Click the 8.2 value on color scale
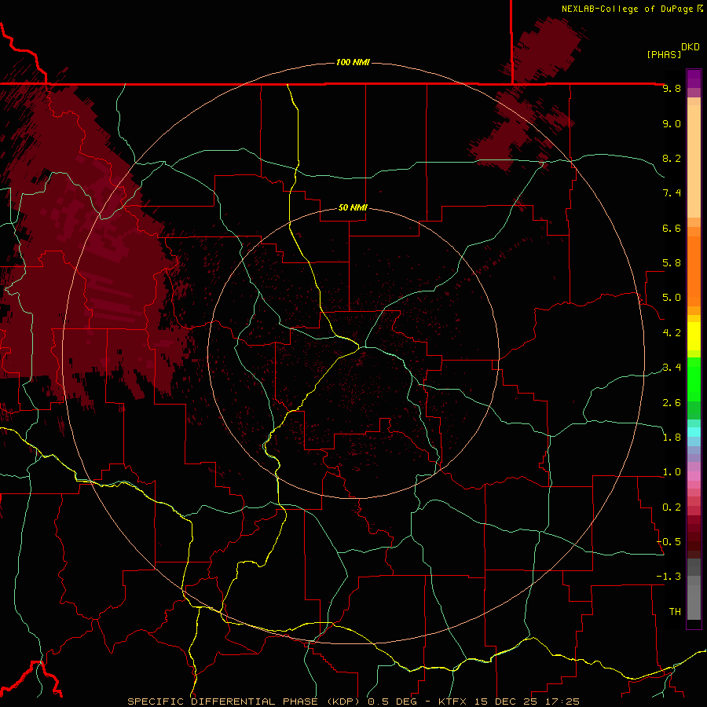The image size is (707, 707). coord(672,158)
